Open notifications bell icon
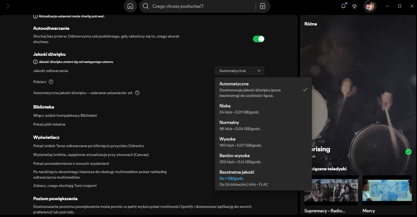This screenshot has width=417, height=217. click(343, 6)
